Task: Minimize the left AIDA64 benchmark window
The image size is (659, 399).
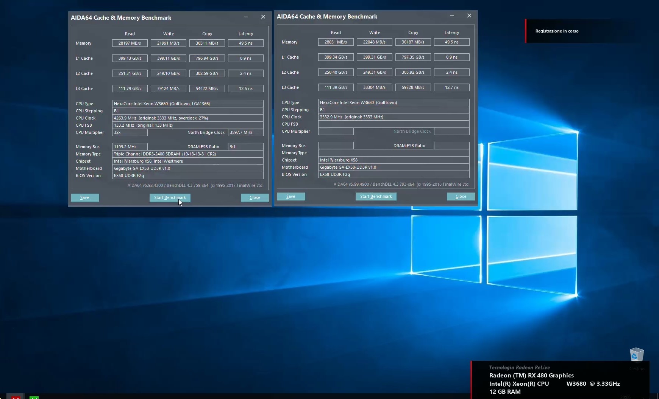Action: 246,17
